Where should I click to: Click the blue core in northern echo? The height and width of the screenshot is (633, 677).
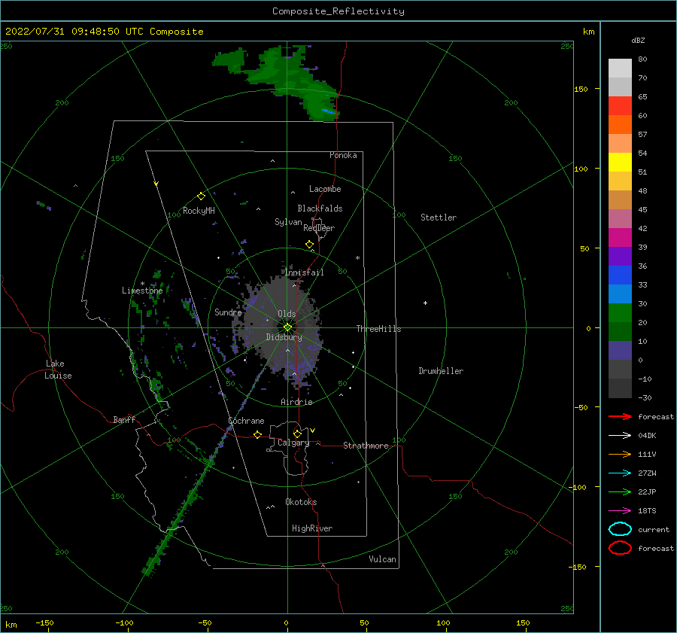pyautogui.click(x=329, y=111)
